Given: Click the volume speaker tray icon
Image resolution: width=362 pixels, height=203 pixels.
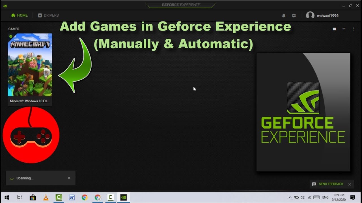Looking at the screenshot, I should tap(303, 197).
